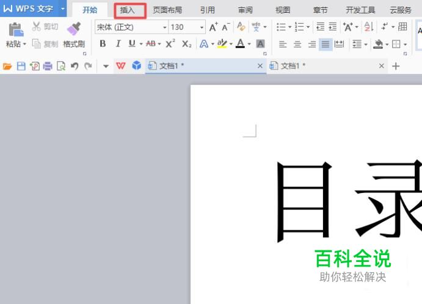
Task: Expand the font name dropdown arrow
Action: pos(164,27)
